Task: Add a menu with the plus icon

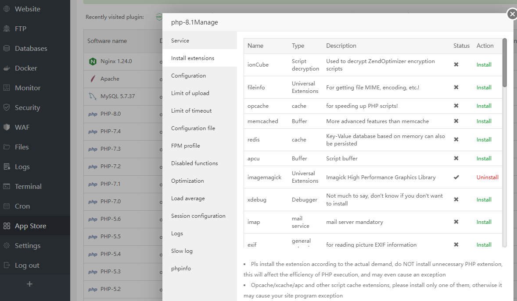Action: click(x=29, y=284)
